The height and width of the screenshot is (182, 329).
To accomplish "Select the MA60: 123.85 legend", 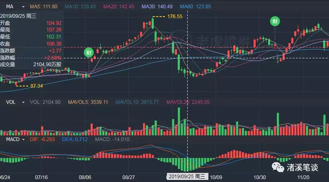I will (x=195, y=6).
